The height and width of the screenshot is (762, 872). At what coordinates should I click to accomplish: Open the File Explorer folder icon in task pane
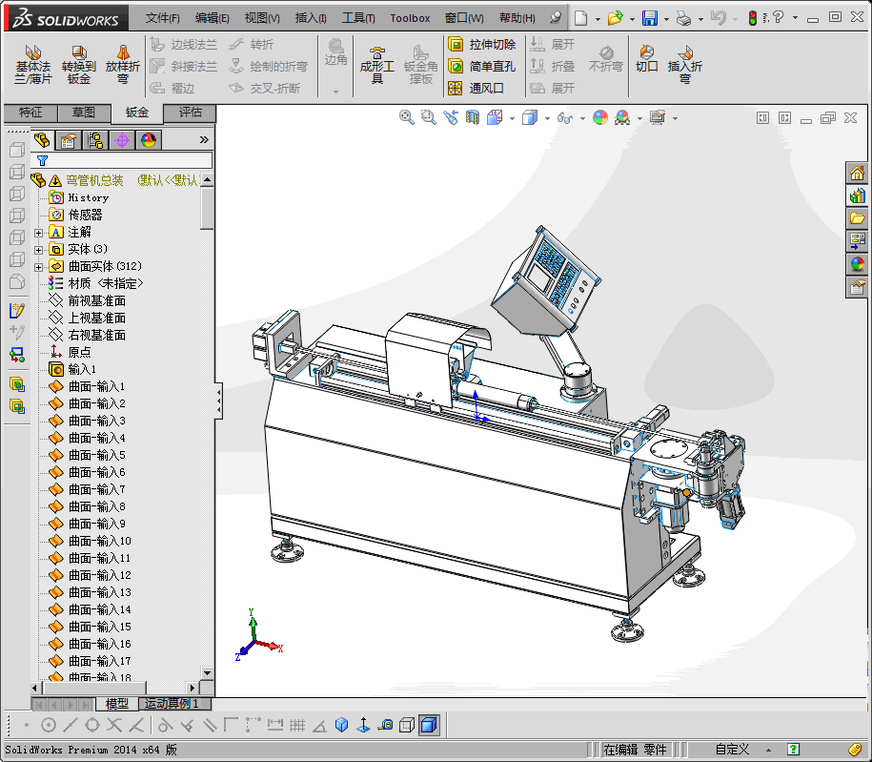point(857,218)
